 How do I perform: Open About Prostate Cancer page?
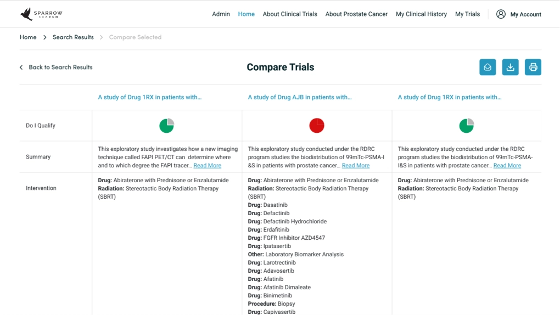coord(356,14)
